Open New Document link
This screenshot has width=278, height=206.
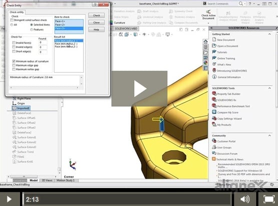tap(223, 40)
